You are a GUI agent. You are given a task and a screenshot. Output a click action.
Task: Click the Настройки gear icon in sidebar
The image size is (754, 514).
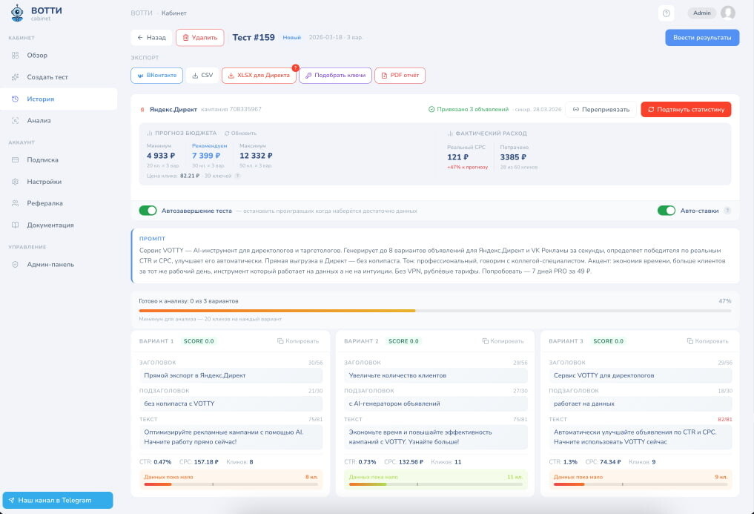(16, 182)
